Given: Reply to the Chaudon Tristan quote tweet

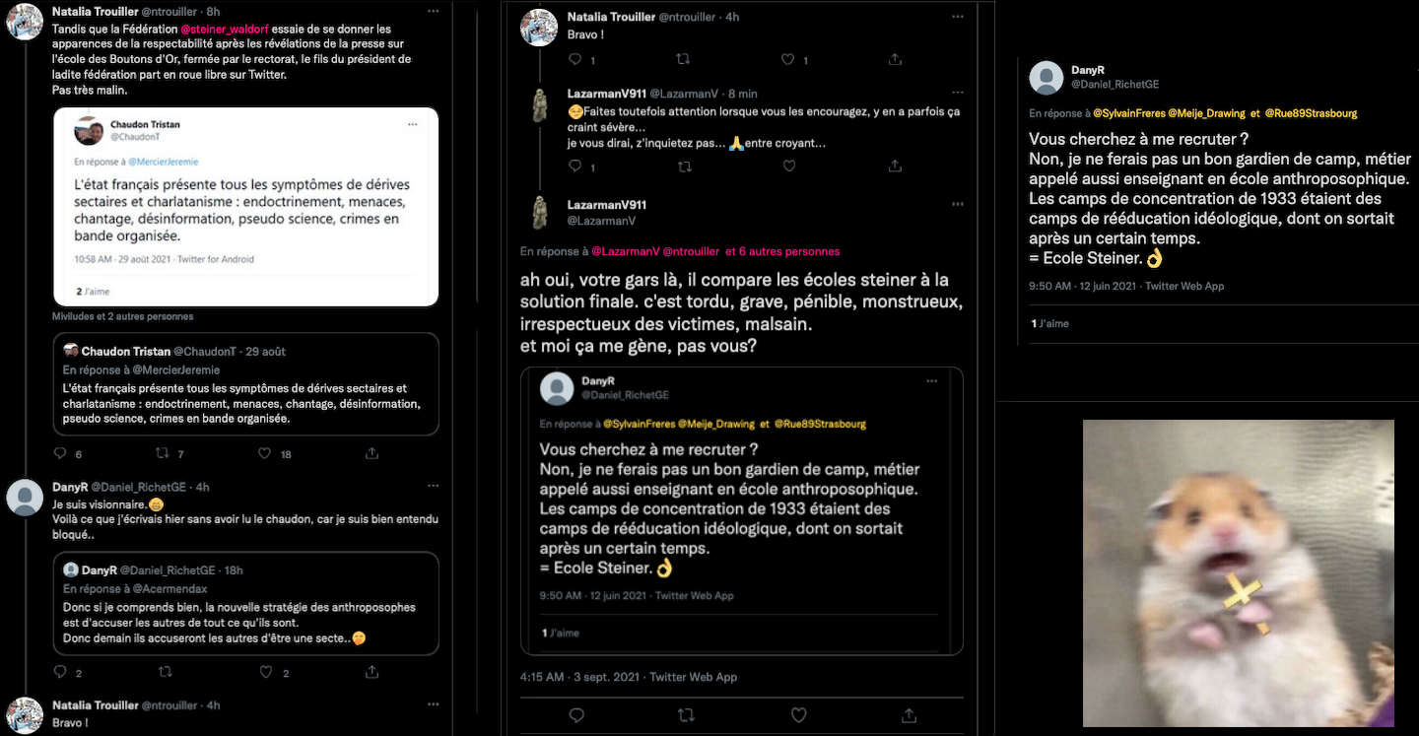Looking at the screenshot, I should point(60,453).
